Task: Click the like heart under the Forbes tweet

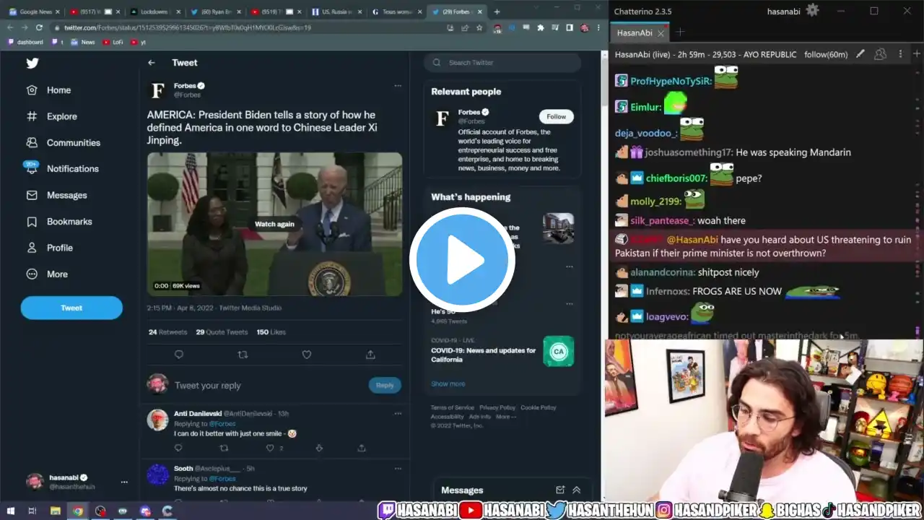Action: click(306, 355)
